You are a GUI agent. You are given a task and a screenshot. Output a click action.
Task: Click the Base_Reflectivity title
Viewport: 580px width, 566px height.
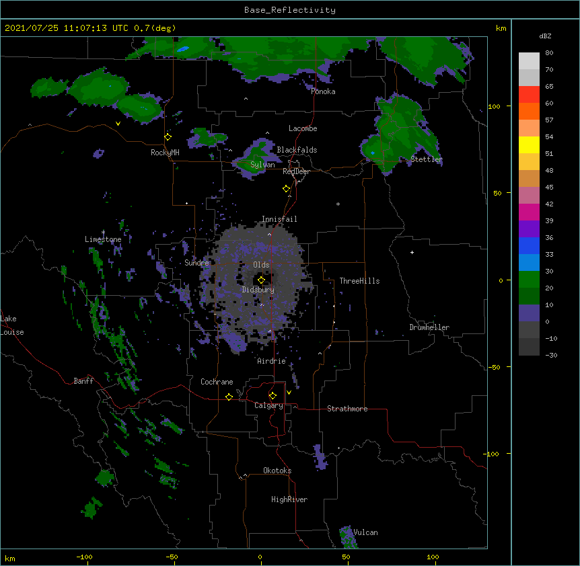click(x=290, y=10)
